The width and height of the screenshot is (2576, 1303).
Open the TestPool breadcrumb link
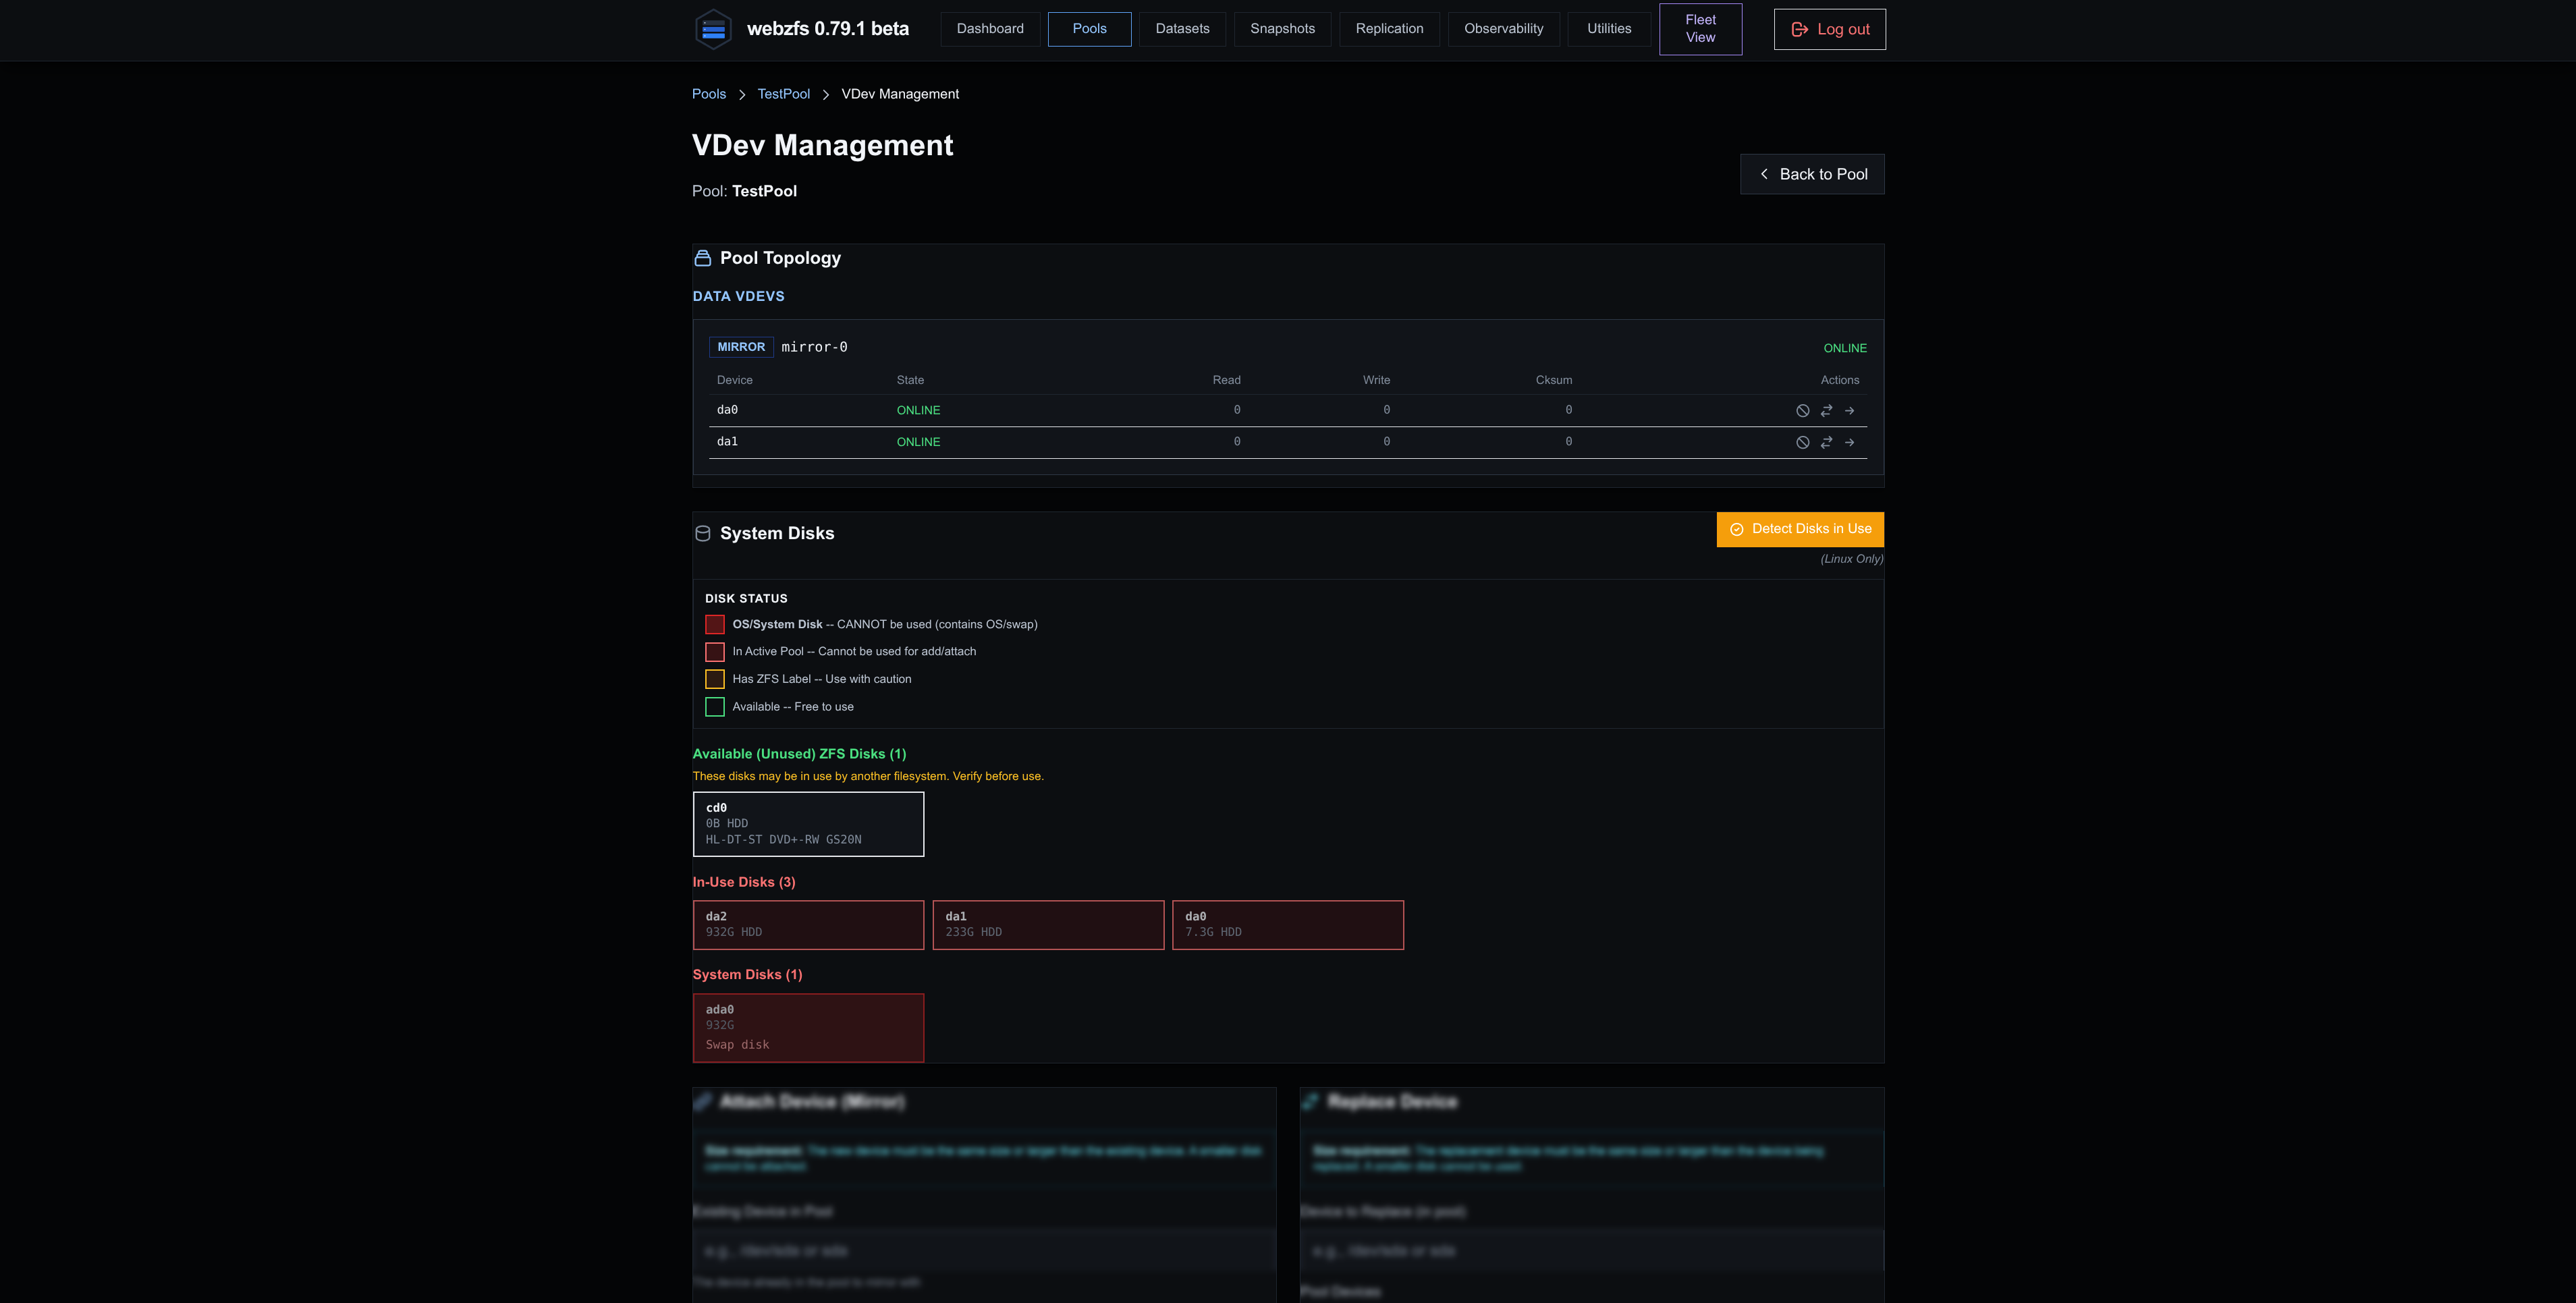(783, 94)
